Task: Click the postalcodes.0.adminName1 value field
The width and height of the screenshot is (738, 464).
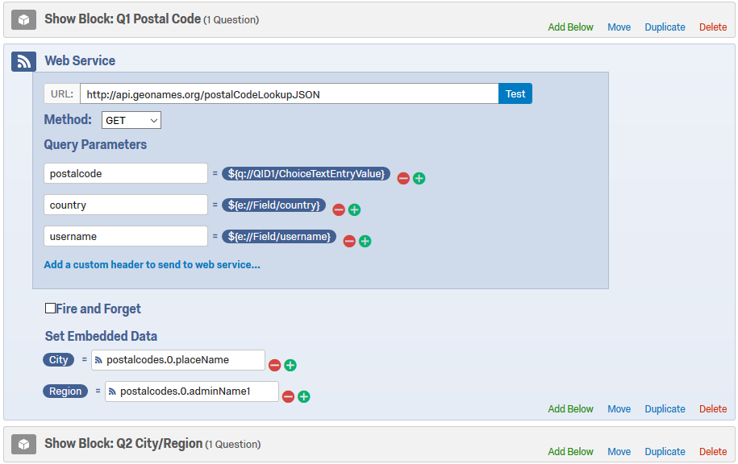Action: (192, 391)
